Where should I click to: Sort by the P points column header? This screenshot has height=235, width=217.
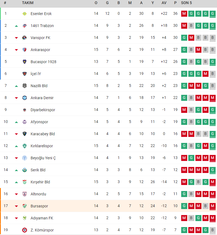[x=175, y=3]
